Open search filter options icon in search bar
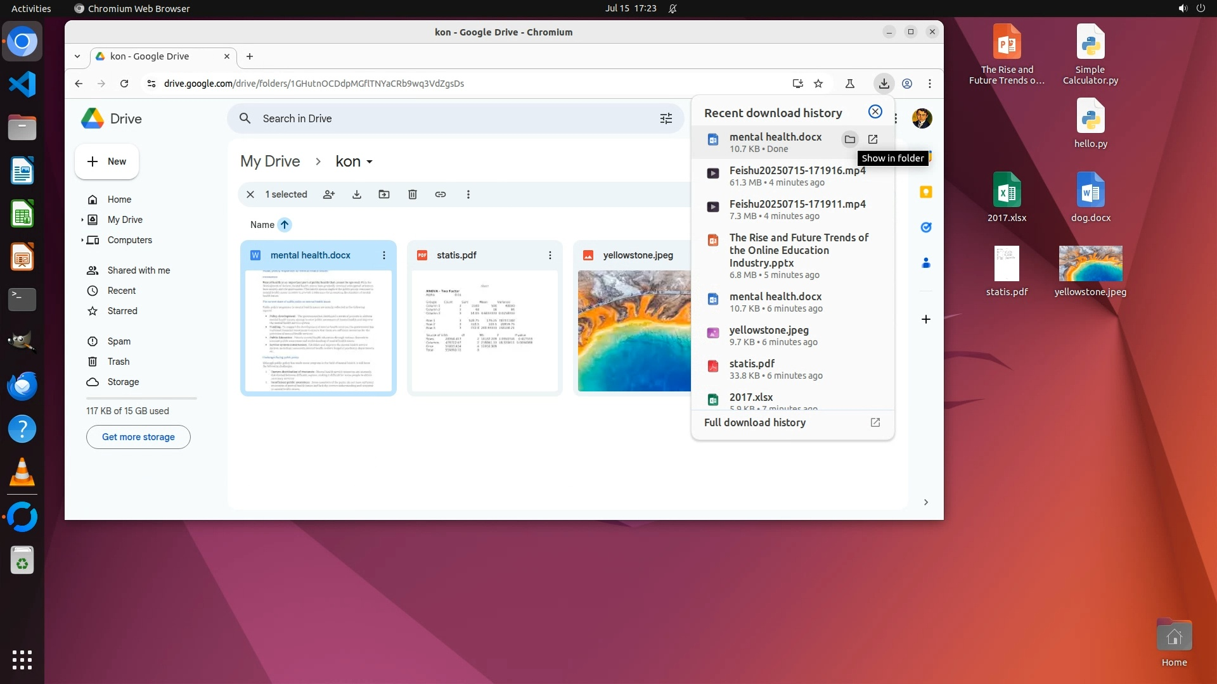Viewport: 1217px width, 684px height. 666,118
